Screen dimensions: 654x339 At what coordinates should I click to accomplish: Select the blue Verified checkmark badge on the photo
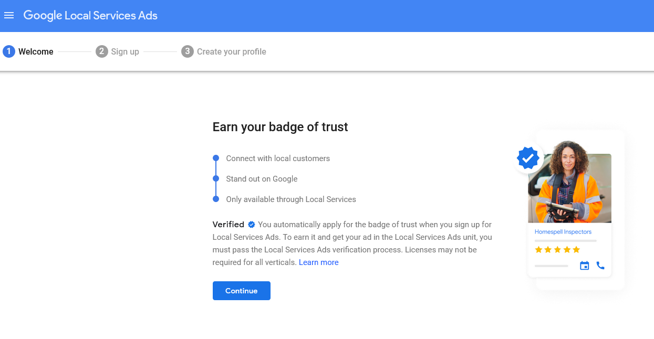point(527,158)
